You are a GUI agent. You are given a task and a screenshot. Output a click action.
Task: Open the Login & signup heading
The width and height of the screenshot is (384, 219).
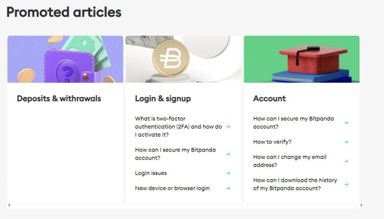tap(163, 98)
